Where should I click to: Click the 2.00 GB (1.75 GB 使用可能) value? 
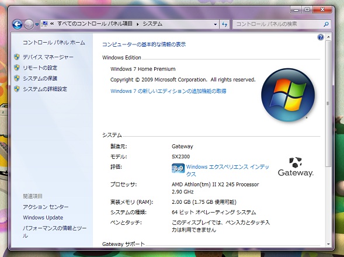tap(204, 202)
